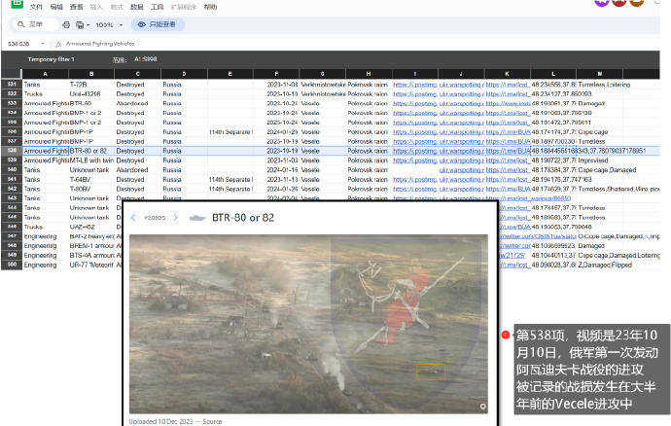This screenshot has width=671, height=426.
Task: Go to previous entry with left arrow
Action: (133, 218)
